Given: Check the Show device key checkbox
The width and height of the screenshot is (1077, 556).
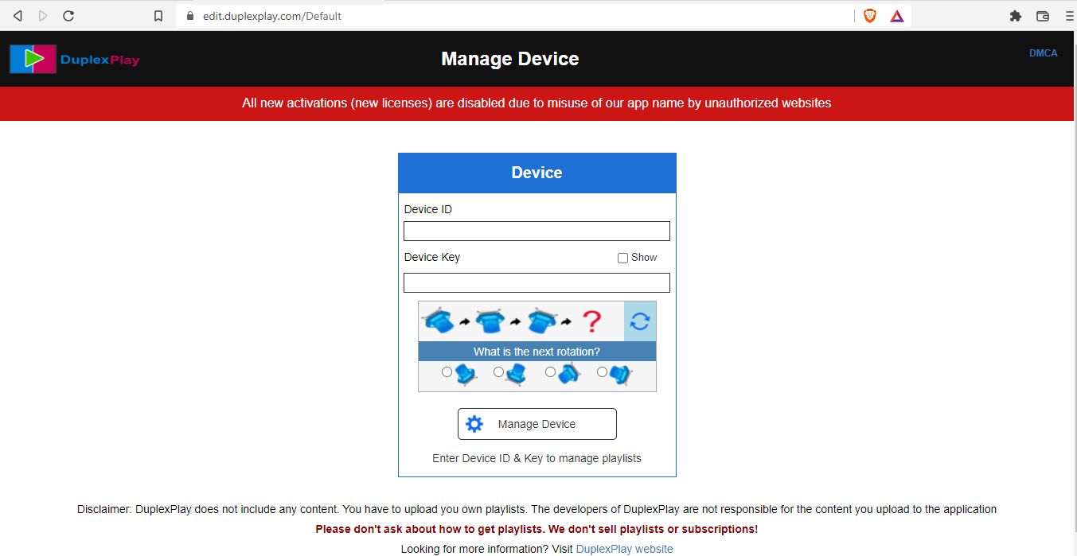Looking at the screenshot, I should click(x=622, y=258).
